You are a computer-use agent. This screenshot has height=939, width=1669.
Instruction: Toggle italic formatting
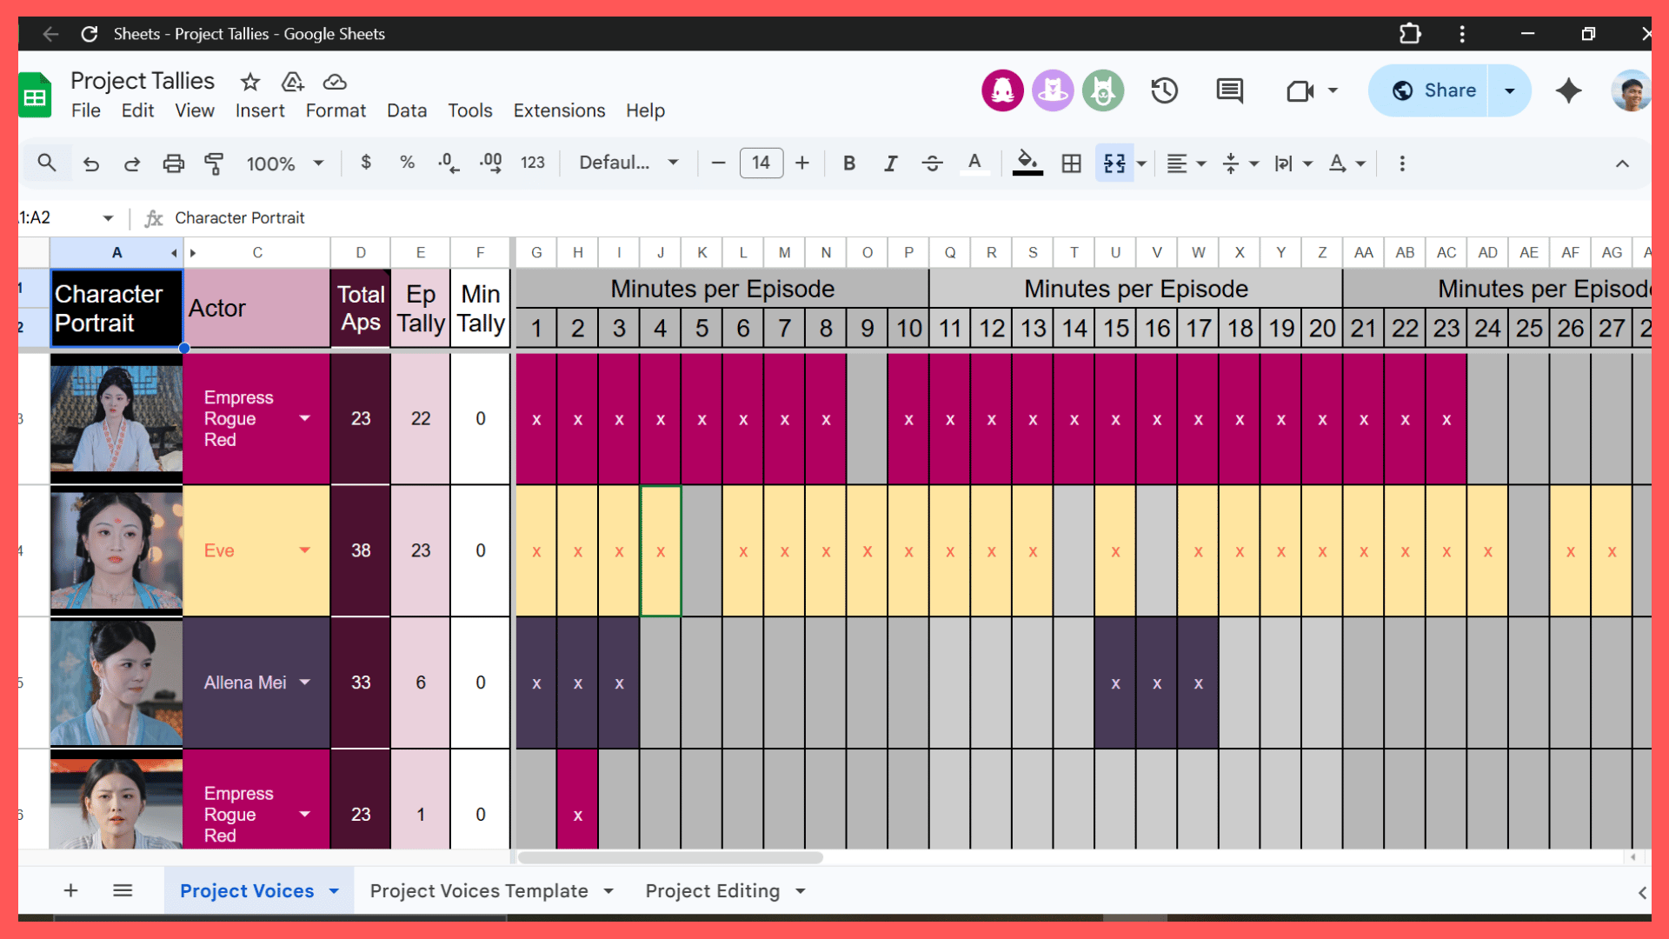(x=890, y=163)
